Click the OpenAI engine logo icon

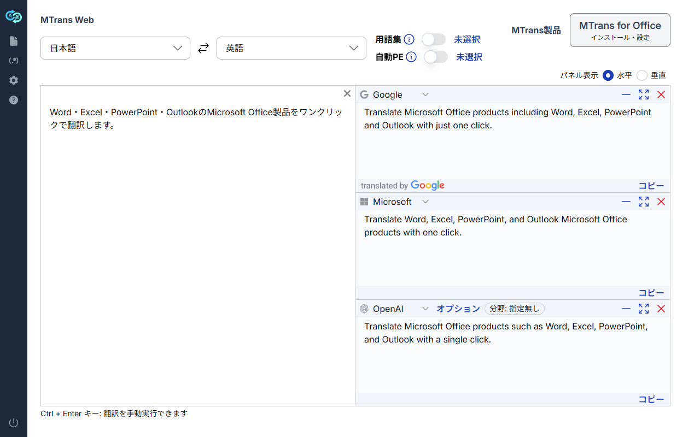[x=364, y=309]
